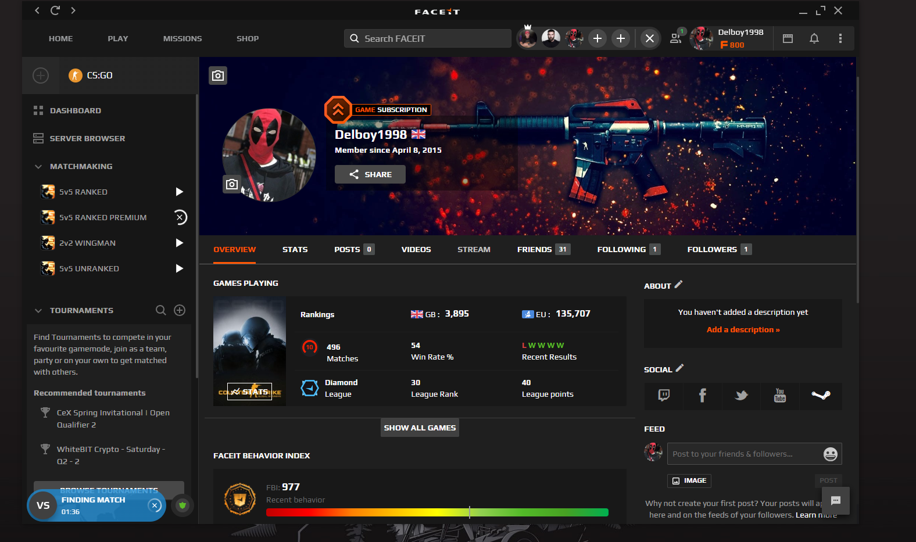Screen dimensions: 916x542
Task: Start the 5v5 RANKED queue
Action: click(x=180, y=192)
